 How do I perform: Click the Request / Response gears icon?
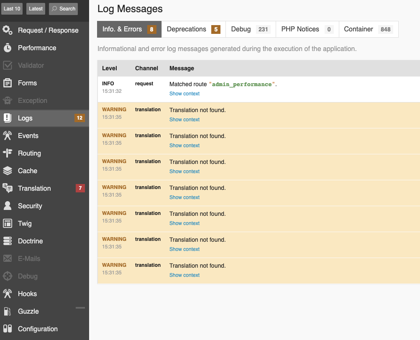(x=8, y=30)
